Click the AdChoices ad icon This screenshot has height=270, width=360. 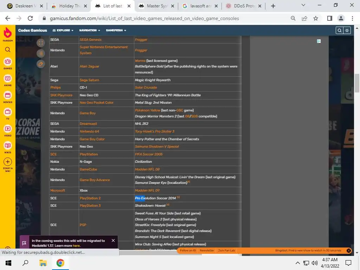click(319, 41)
